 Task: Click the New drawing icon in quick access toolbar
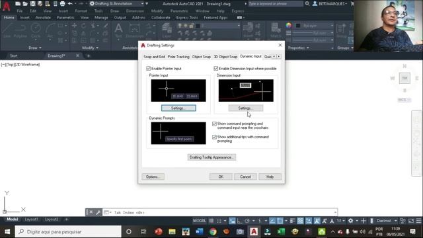pyautogui.click(x=18, y=4)
